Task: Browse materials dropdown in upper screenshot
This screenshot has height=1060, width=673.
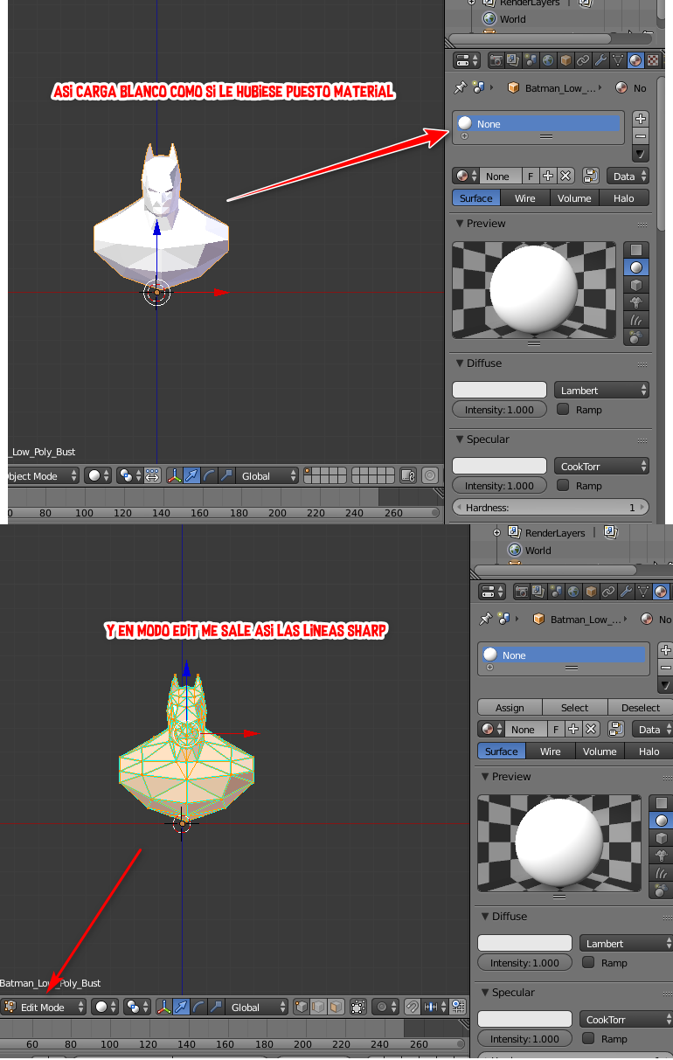Action: tap(466, 176)
